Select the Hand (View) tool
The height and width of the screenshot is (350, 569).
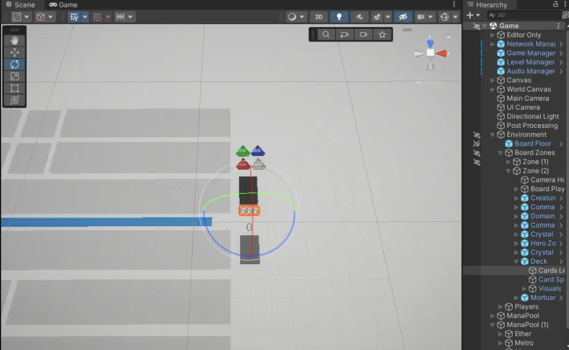pos(14,40)
